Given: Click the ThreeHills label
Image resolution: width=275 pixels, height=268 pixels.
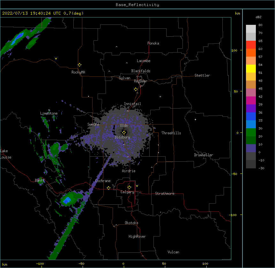Looking at the screenshot, I should 171,133.
